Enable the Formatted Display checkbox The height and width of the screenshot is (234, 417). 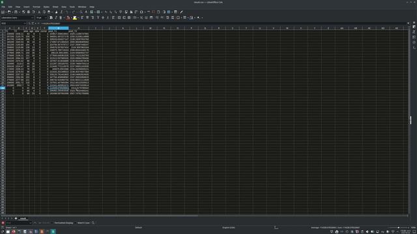pyautogui.click(x=63, y=223)
